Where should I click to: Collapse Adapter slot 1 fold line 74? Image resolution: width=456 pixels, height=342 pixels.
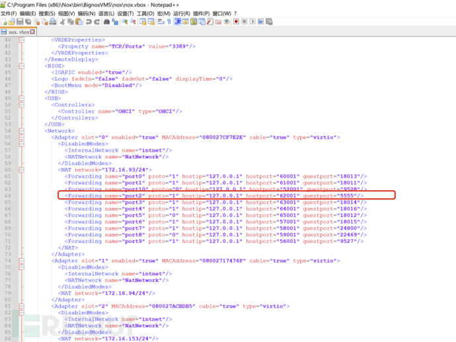coord(22,261)
